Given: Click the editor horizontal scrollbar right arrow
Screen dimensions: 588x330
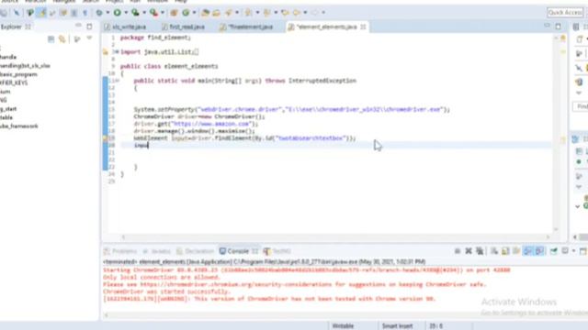Looking at the screenshot, I should tap(548, 237).
